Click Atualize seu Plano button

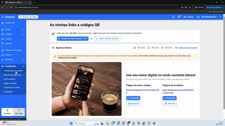[x=28, y=17]
